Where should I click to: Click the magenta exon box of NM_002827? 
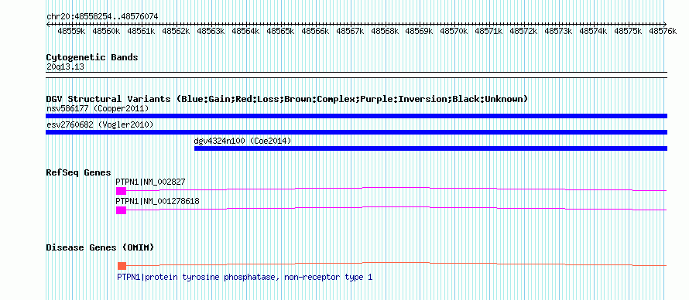121,191
